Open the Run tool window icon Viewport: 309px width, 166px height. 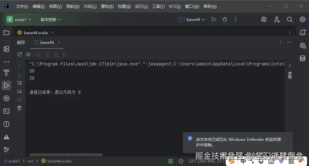6,85
